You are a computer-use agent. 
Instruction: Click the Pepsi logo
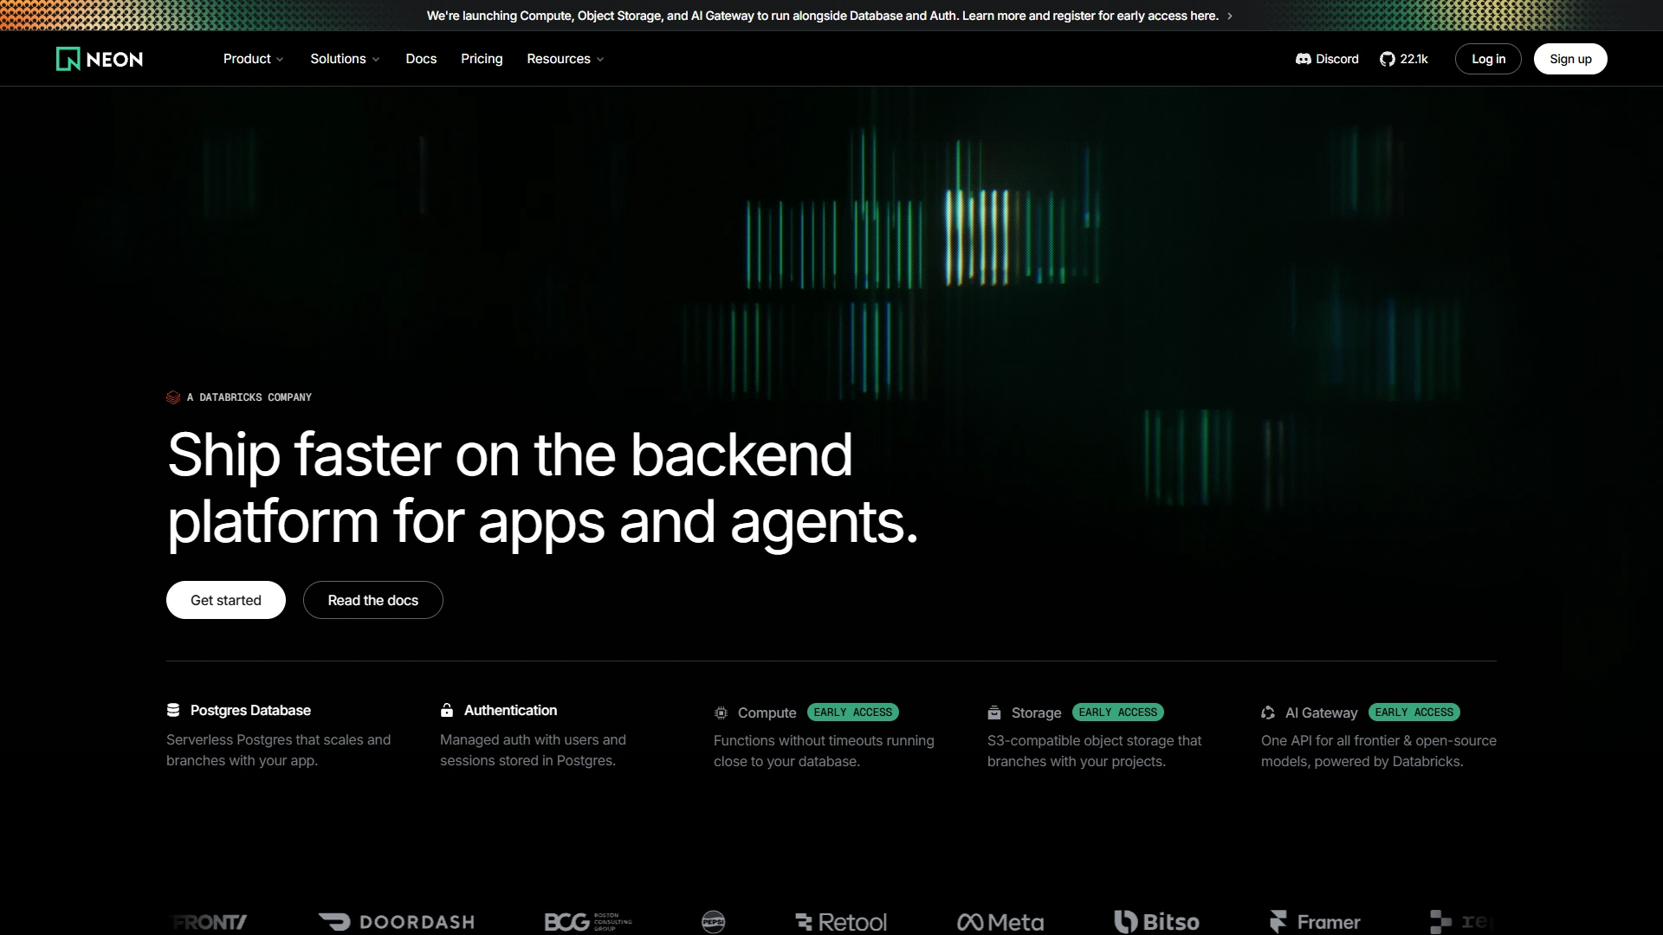click(713, 922)
